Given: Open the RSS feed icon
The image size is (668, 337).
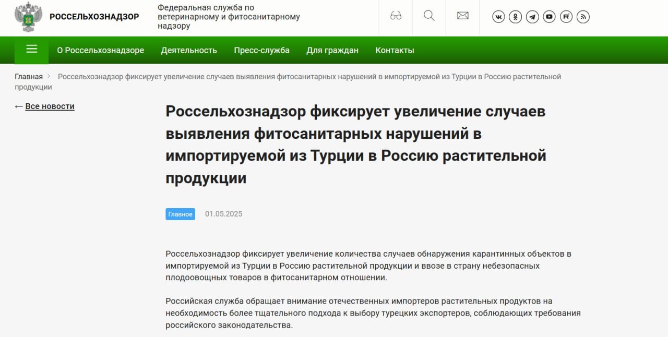Looking at the screenshot, I should [x=583, y=17].
